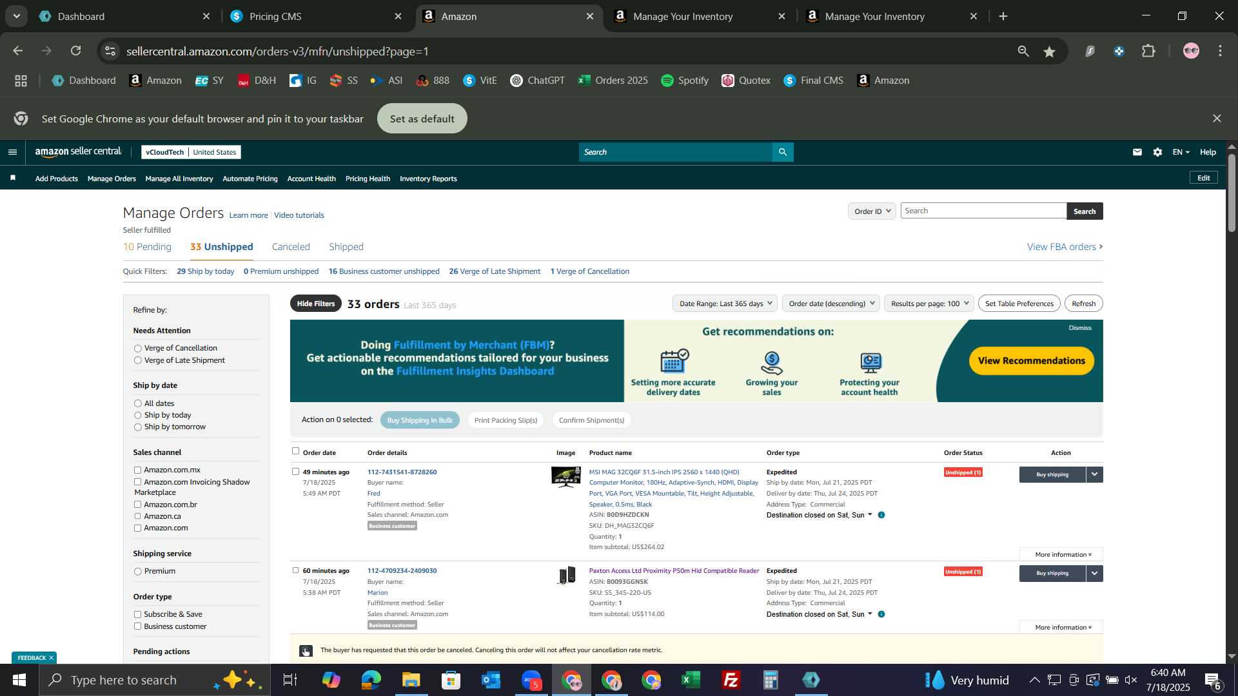Check the Amazon.com.mx sales channel
1238x696 pixels.
coord(137,470)
